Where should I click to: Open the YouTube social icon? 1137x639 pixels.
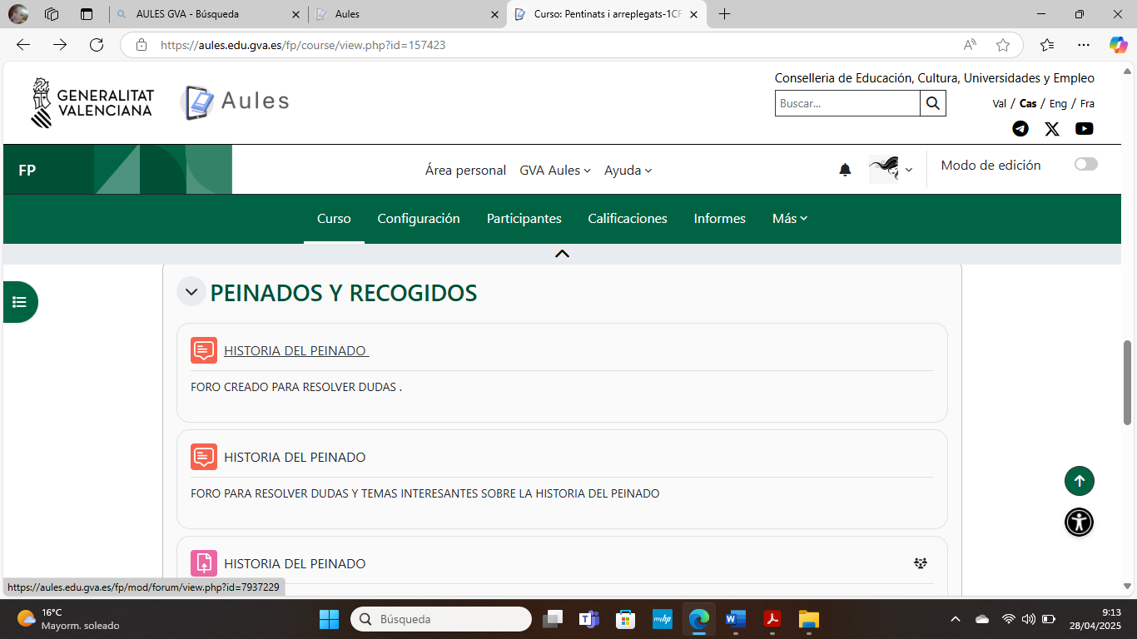(x=1084, y=129)
